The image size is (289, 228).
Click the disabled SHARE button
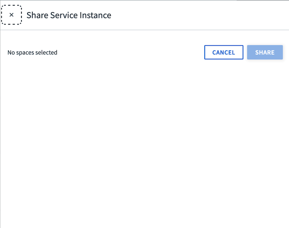[x=265, y=53]
